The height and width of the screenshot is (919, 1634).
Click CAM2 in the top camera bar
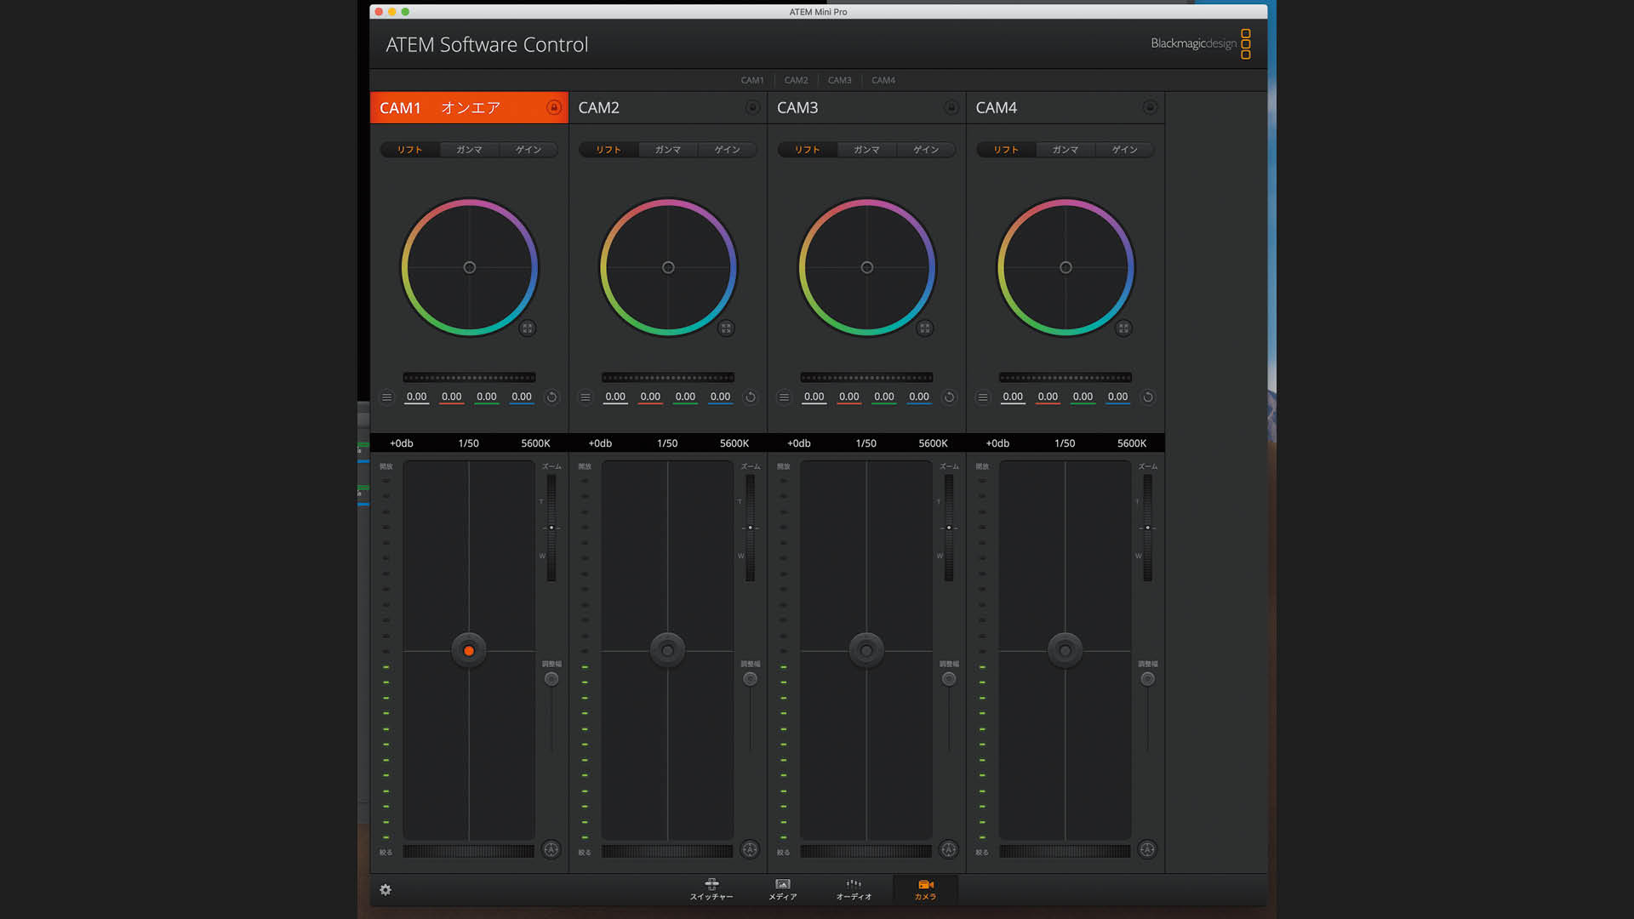(796, 80)
